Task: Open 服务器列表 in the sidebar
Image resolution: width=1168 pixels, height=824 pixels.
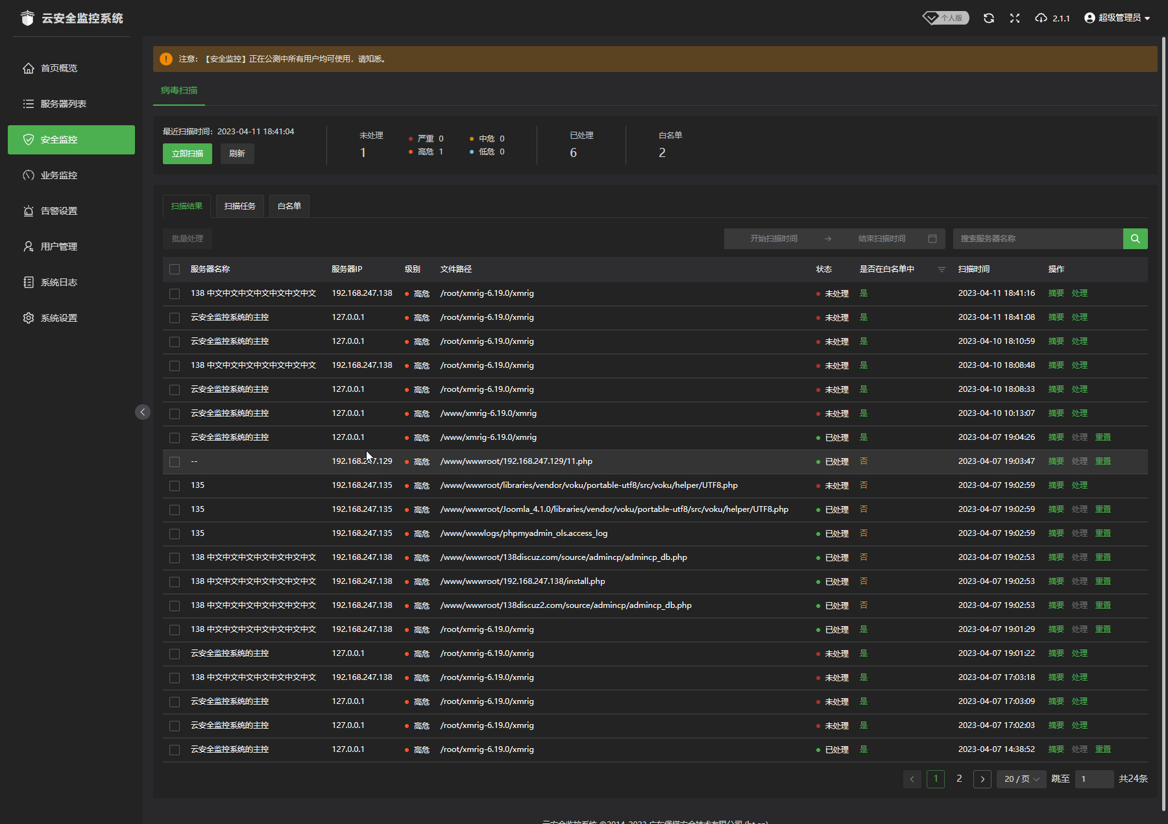Action: [63, 104]
